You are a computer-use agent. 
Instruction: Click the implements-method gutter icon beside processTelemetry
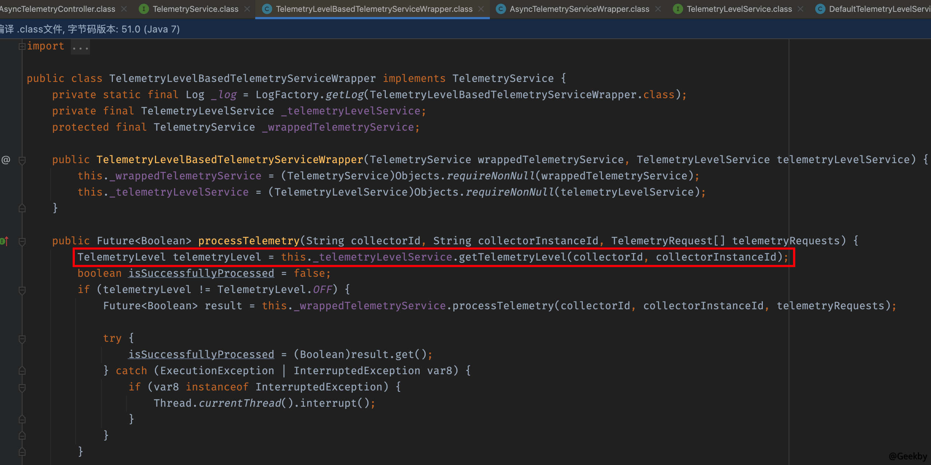[4, 241]
